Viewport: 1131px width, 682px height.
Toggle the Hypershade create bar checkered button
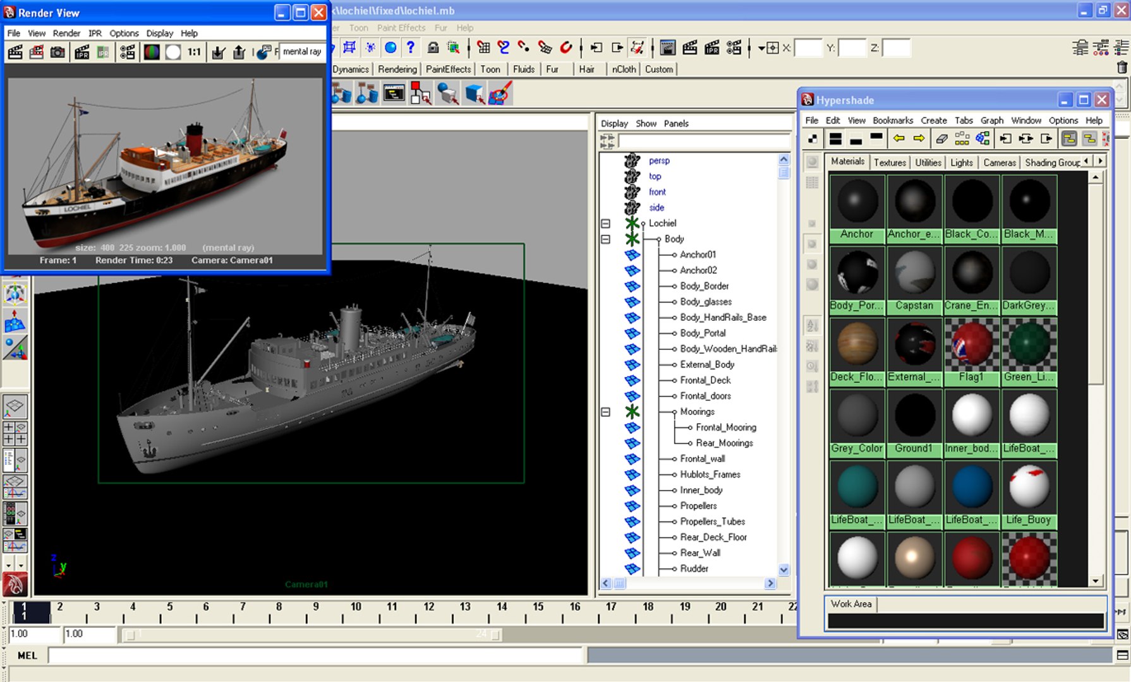coord(813,138)
